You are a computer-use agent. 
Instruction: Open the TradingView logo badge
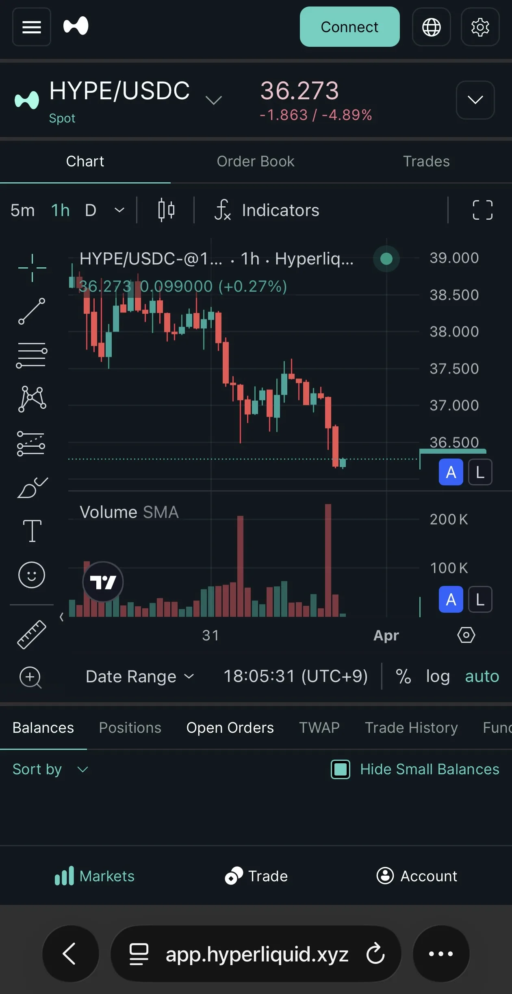tap(103, 582)
